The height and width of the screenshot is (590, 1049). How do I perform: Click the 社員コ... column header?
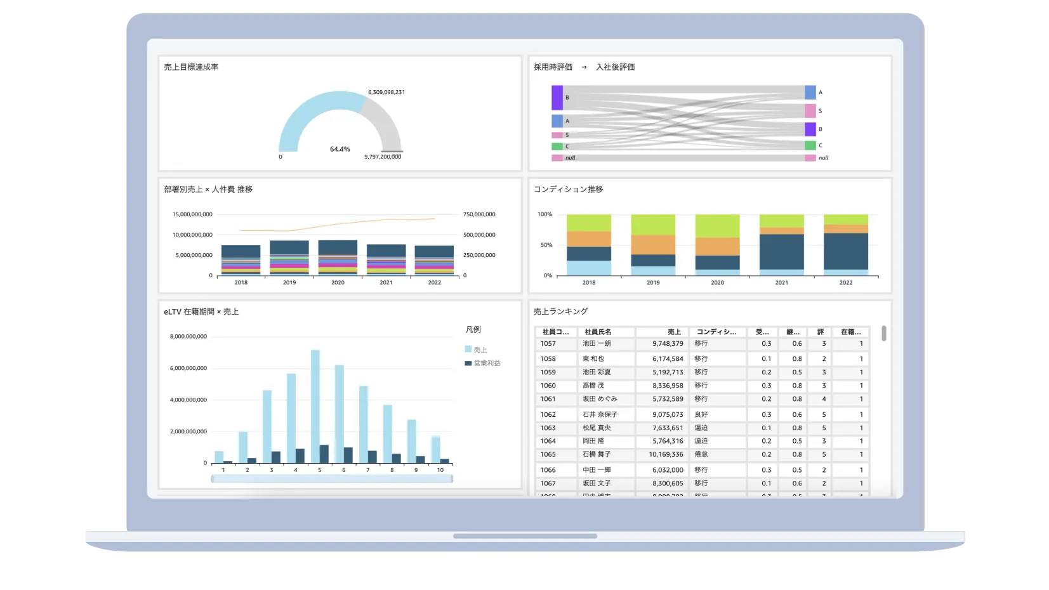click(555, 332)
